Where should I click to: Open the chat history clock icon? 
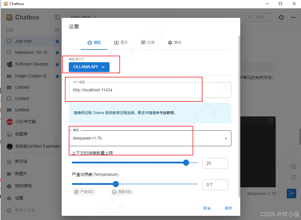coord(281,18)
